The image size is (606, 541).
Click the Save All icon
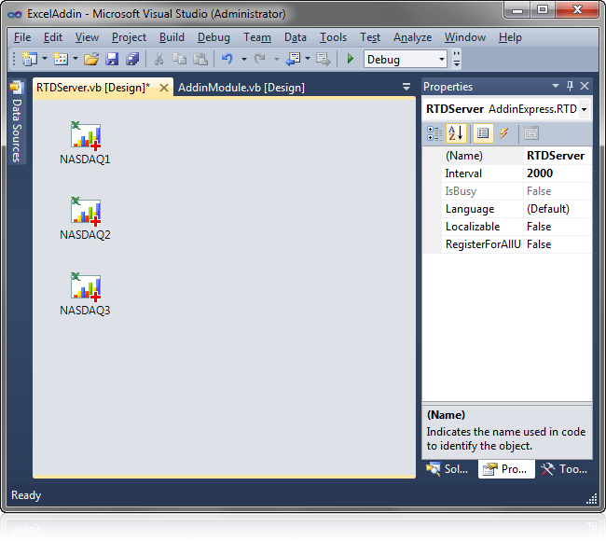132,59
